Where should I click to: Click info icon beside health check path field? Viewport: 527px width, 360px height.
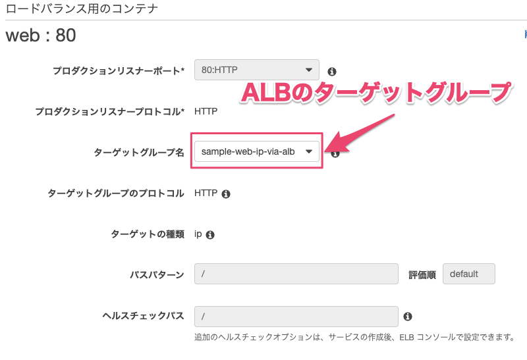pyautogui.click(x=408, y=317)
